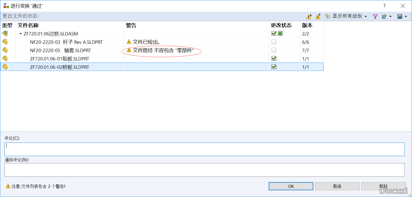Uncheck change state for ZF720.01.06-01贴板
This screenshot has height=197, width=412.
coord(274,58)
